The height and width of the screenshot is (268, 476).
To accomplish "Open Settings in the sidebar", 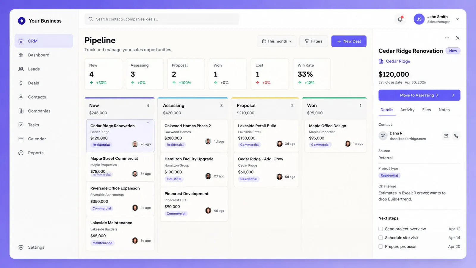I will click(x=44, y=247).
